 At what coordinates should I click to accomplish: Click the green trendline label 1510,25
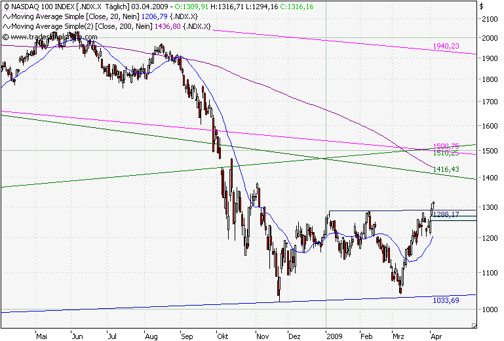(x=446, y=153)
